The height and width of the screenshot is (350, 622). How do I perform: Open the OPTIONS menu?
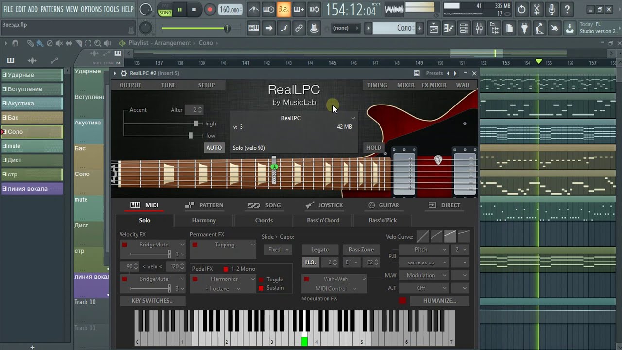tap(91, 9)
